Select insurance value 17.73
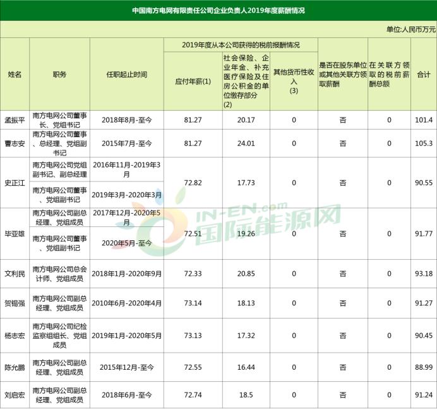The height and width of the screenshot is (409, 437). point(246,183)
